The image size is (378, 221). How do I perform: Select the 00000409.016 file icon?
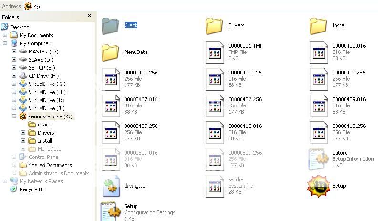click(x=319, y=106)
